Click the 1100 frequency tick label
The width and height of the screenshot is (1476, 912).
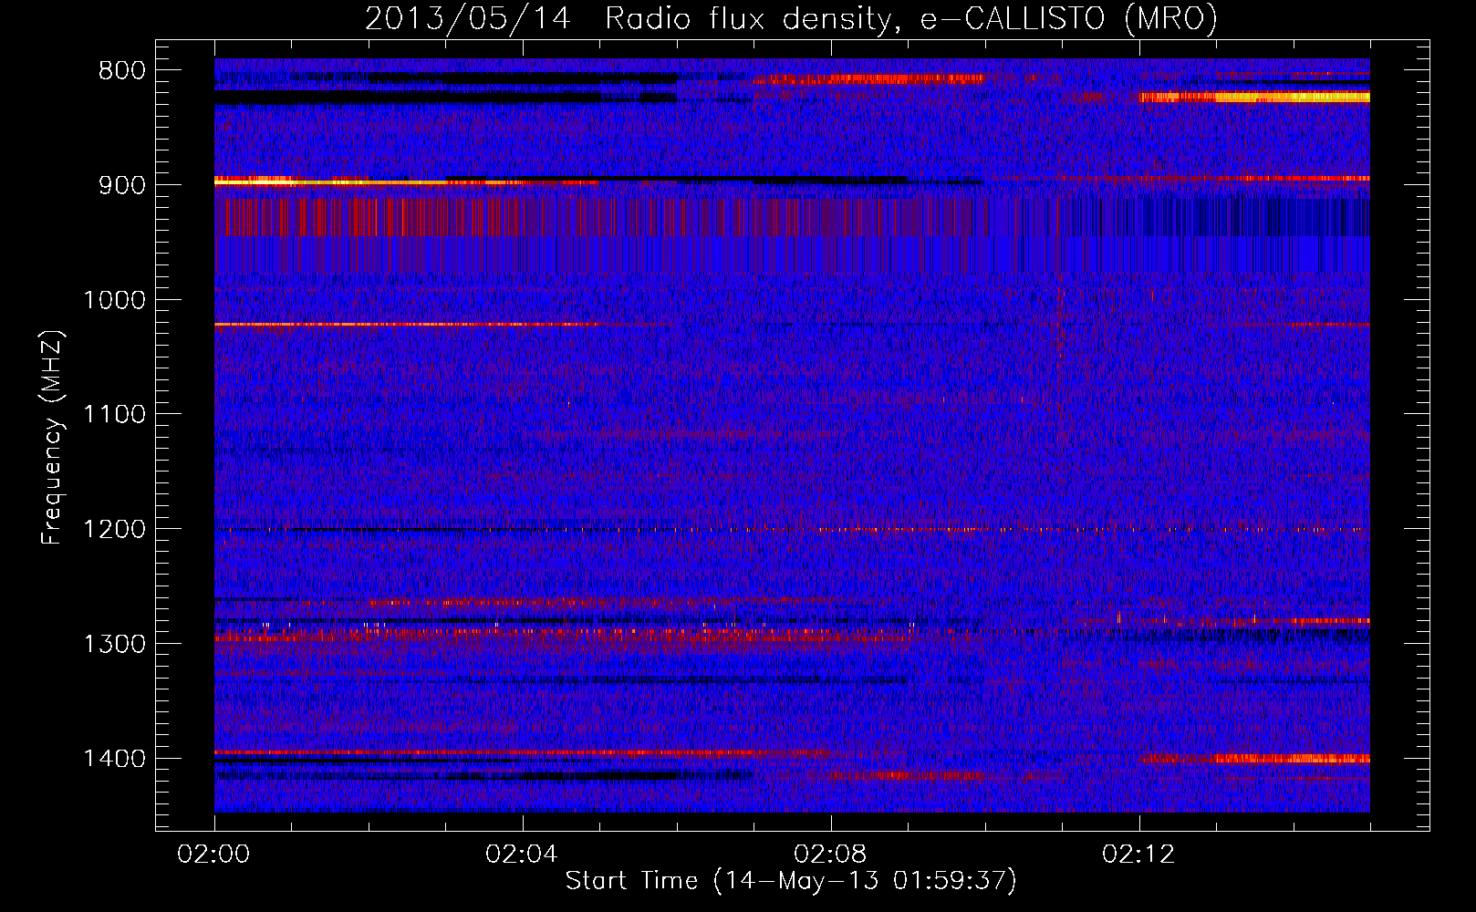point(114,415)
